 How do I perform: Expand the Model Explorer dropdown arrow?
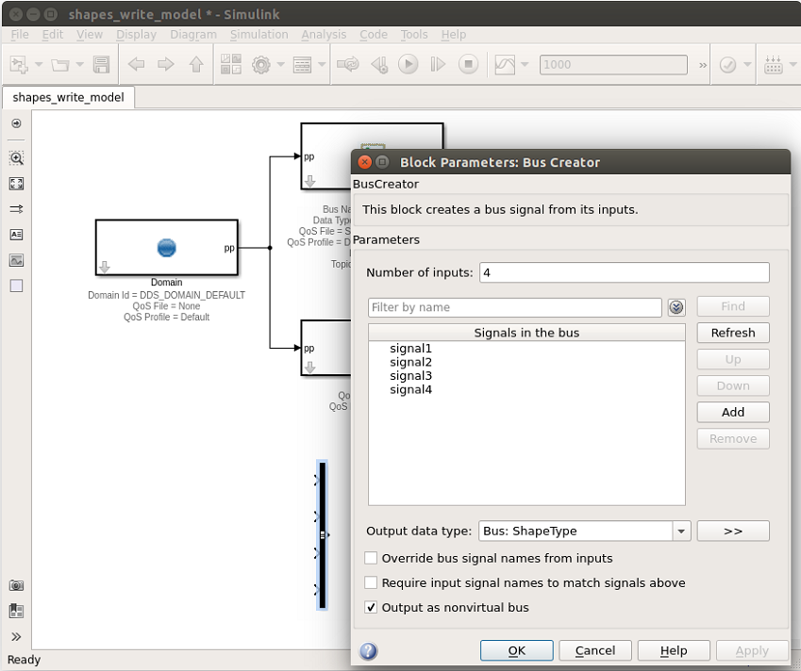(322, 65)
